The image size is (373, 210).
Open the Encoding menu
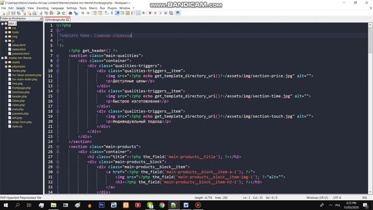pos(43,8)
